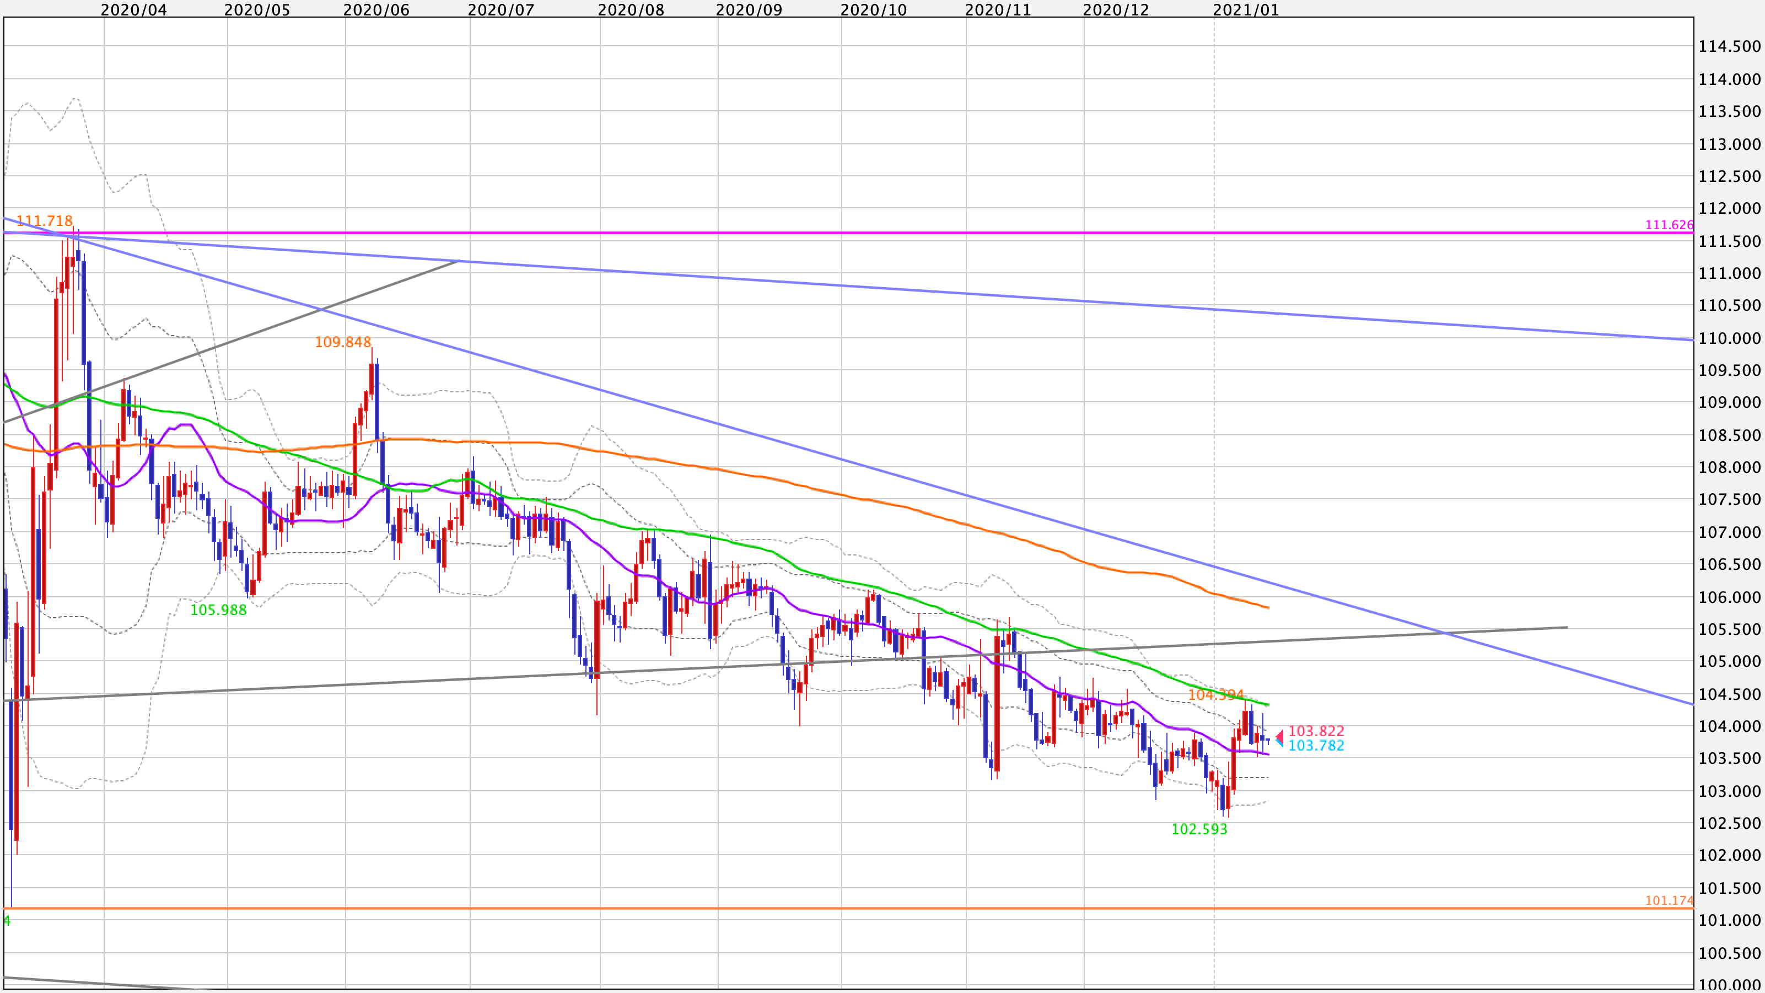Click the pink price marker arrow

click(1279, 736)
